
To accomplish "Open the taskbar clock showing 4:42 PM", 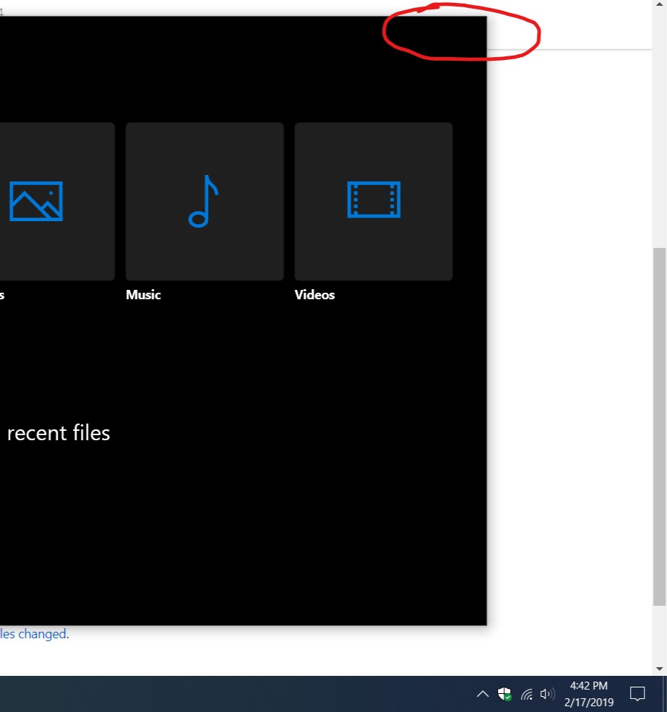I will tap(589, 694).
